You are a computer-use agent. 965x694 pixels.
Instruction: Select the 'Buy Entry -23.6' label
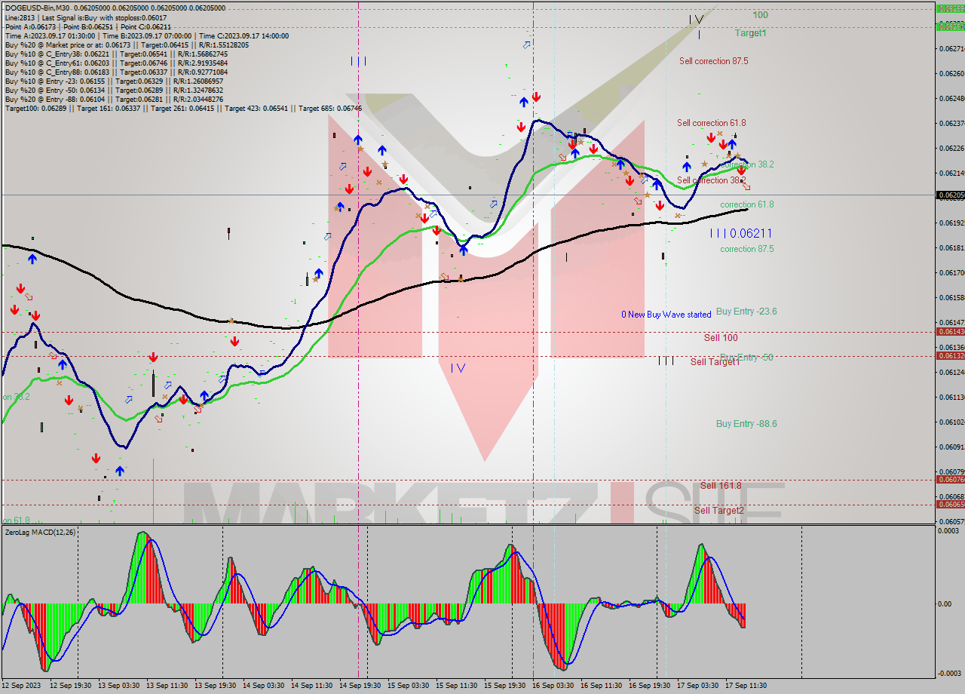(x=746, y=311)
